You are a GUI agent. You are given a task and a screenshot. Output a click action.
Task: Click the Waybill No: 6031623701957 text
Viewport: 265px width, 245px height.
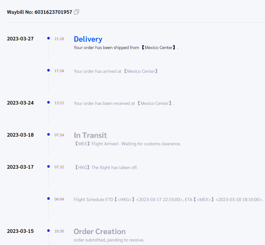click(x=40, y=12)
